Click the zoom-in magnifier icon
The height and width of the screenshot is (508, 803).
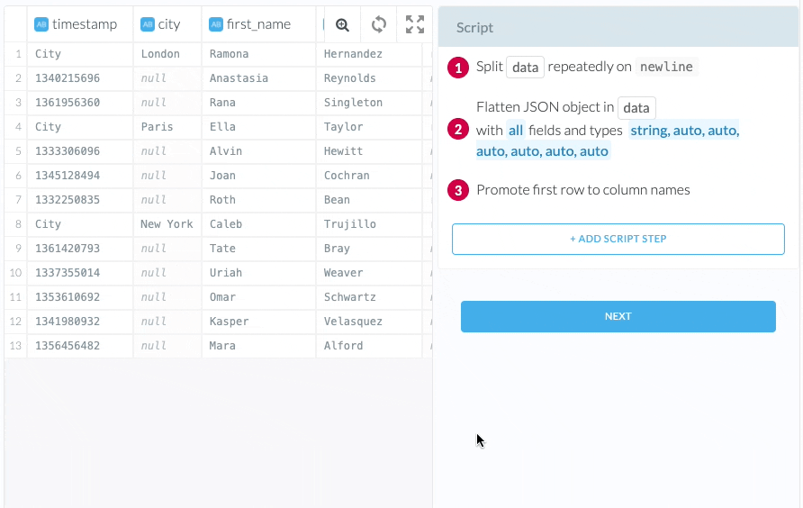click(342, 25)
